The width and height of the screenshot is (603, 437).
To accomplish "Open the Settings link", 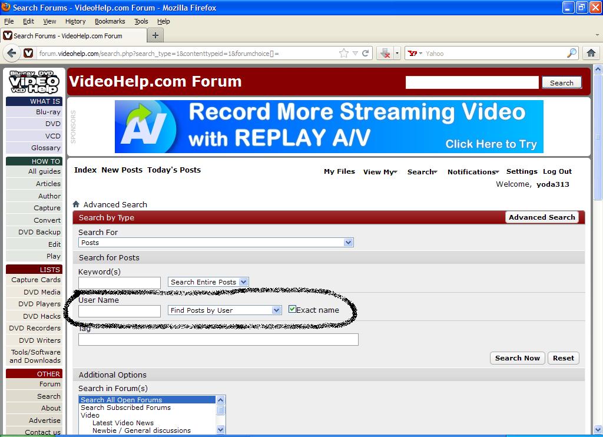I will pyautogui.click(x=522, y=171).
